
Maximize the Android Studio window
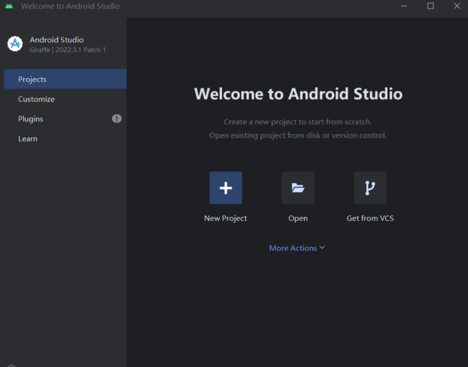(x=430, y=6)
